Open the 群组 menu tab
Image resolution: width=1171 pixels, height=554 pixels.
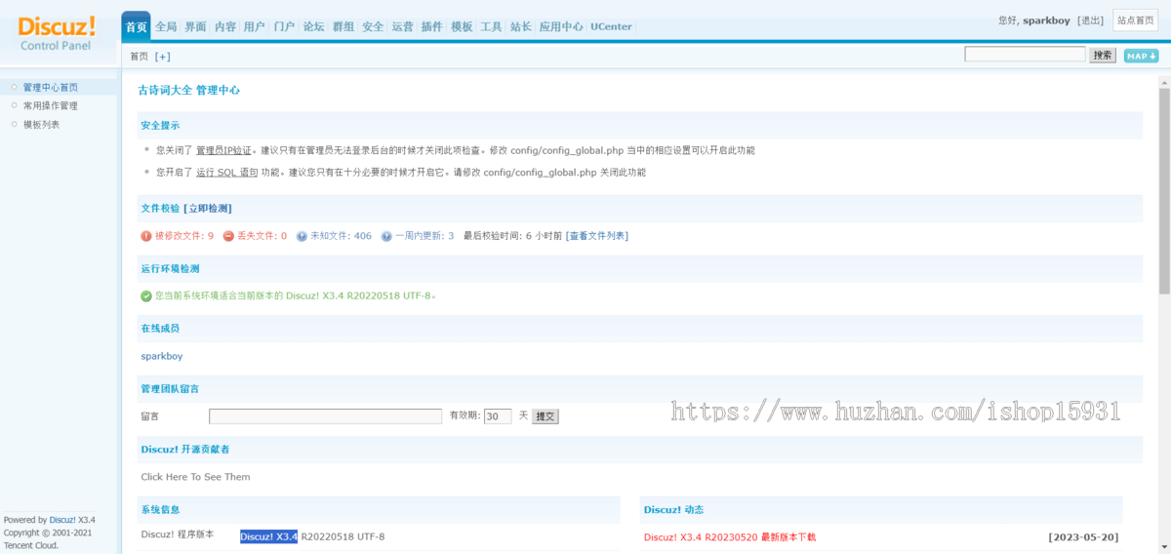tap(343, 26)
